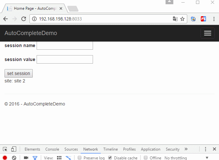Focus the session value input field
This screenshot has height=160, width=219.
coord(65,59)
